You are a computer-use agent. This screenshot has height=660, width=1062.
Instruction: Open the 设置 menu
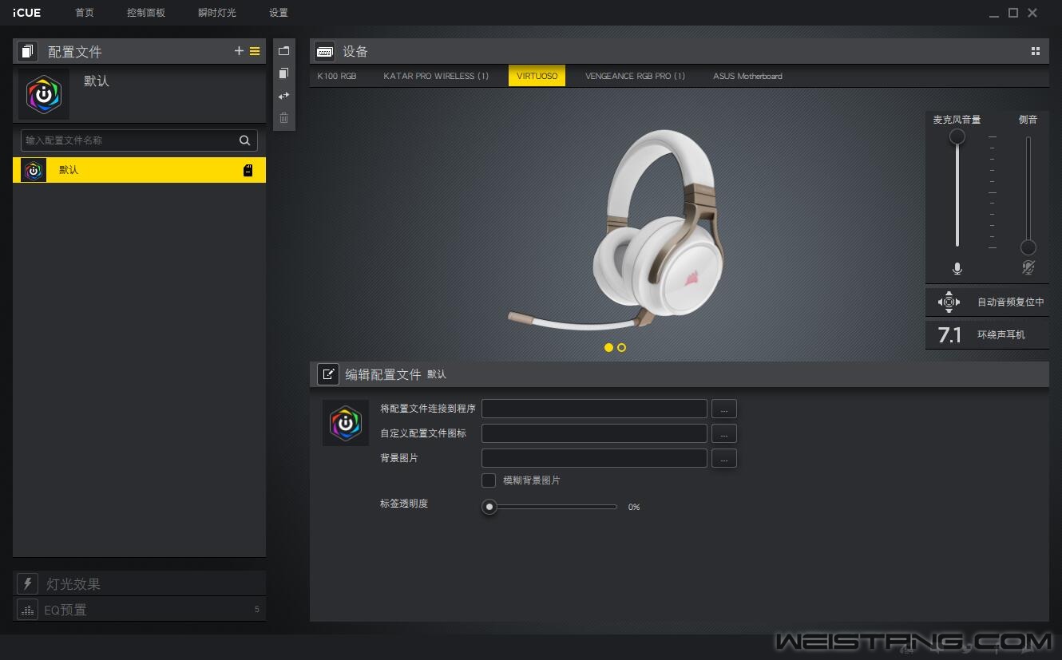(x=279, y=13)
